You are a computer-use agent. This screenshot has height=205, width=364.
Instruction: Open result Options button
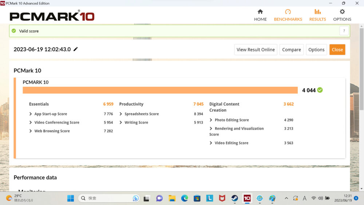(x=316, y=50)
